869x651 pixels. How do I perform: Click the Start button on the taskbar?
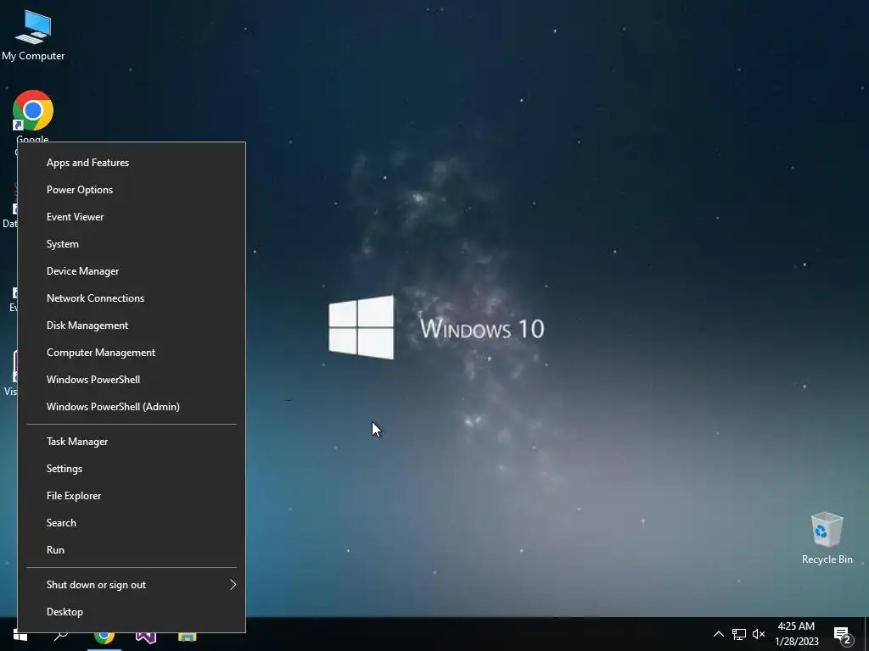(x=20, y=636)
